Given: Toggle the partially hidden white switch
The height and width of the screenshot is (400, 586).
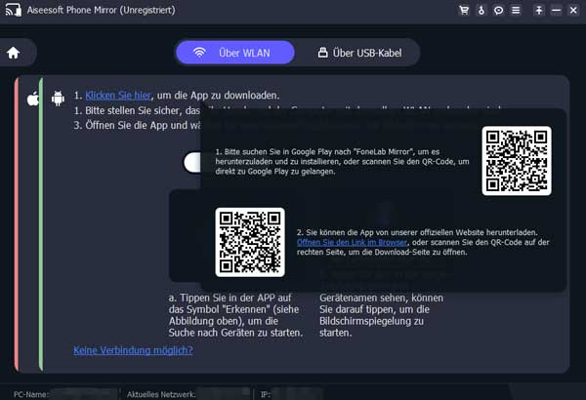Looking at the screenshot, I should [193, 163].
